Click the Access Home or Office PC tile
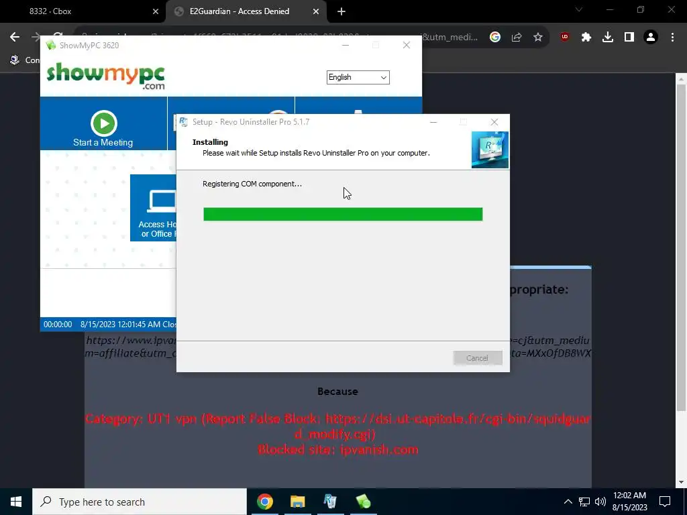The width and height of the screenshot is (687, 515). (x=154, y=208)
